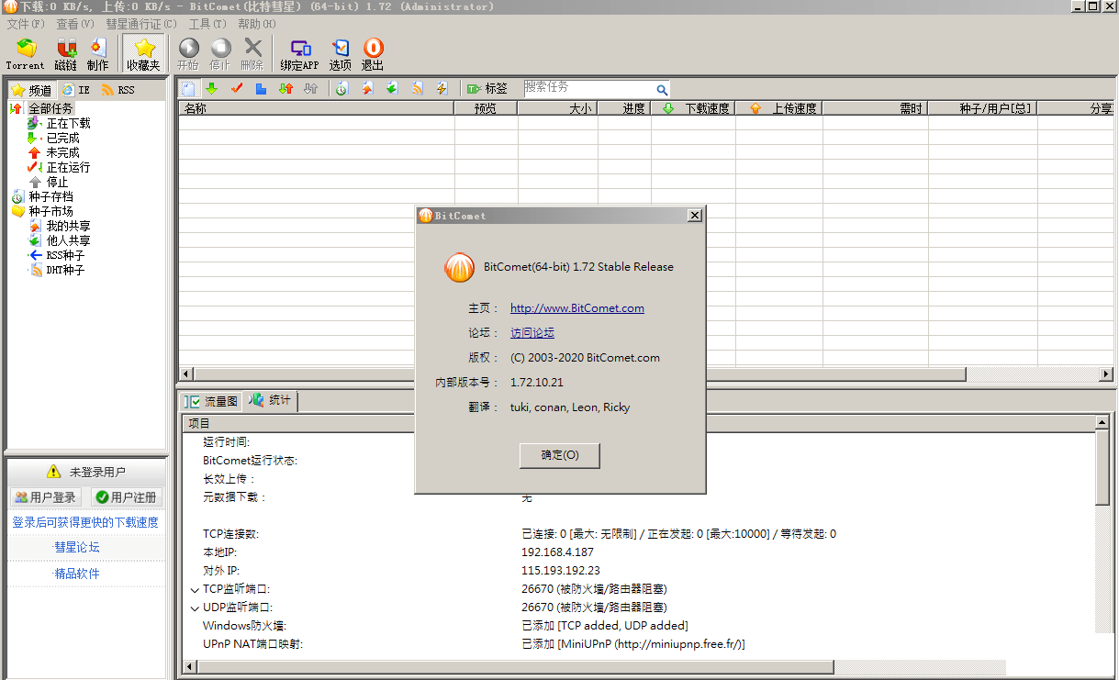The height and width of the screenshot is (680, 1119).
Task: Open the 工具(T) menu
Action: point(205,24)
